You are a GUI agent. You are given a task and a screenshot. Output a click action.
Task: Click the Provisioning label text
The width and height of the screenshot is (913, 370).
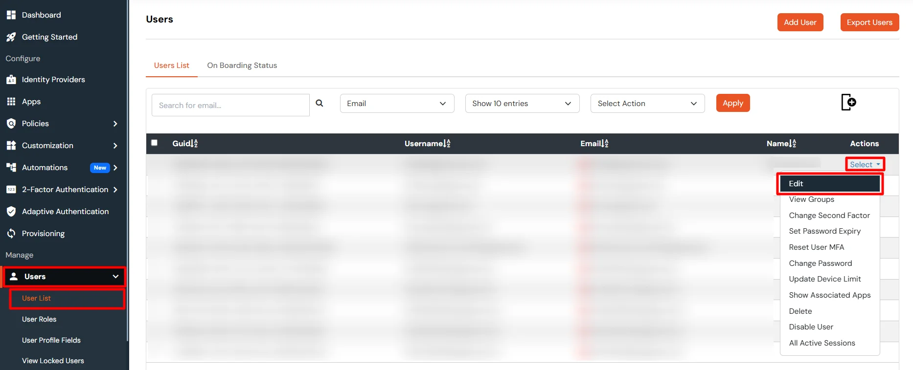pos(43,234)
